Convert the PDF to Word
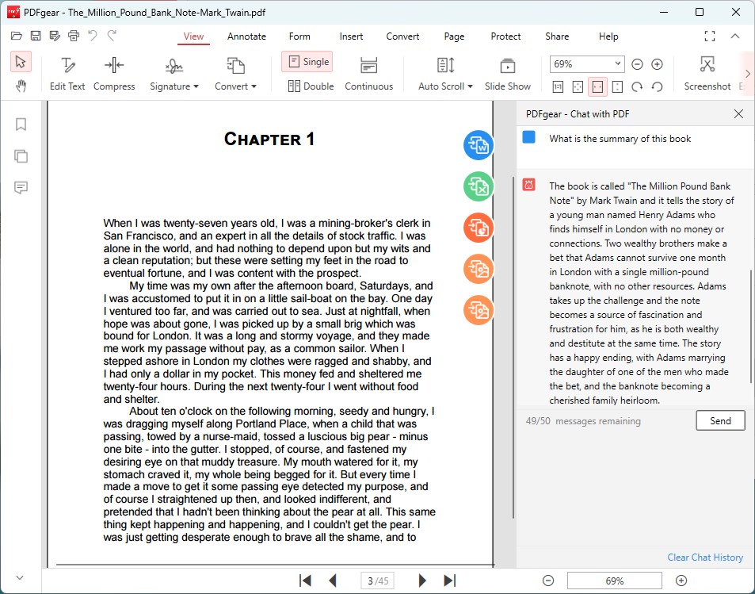The image size is (755, 594). click(x=478, y=146)
